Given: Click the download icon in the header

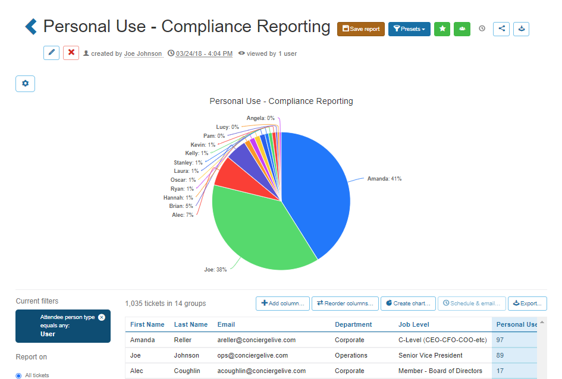Looking at the screenshot, I should (x=522, y=29).
